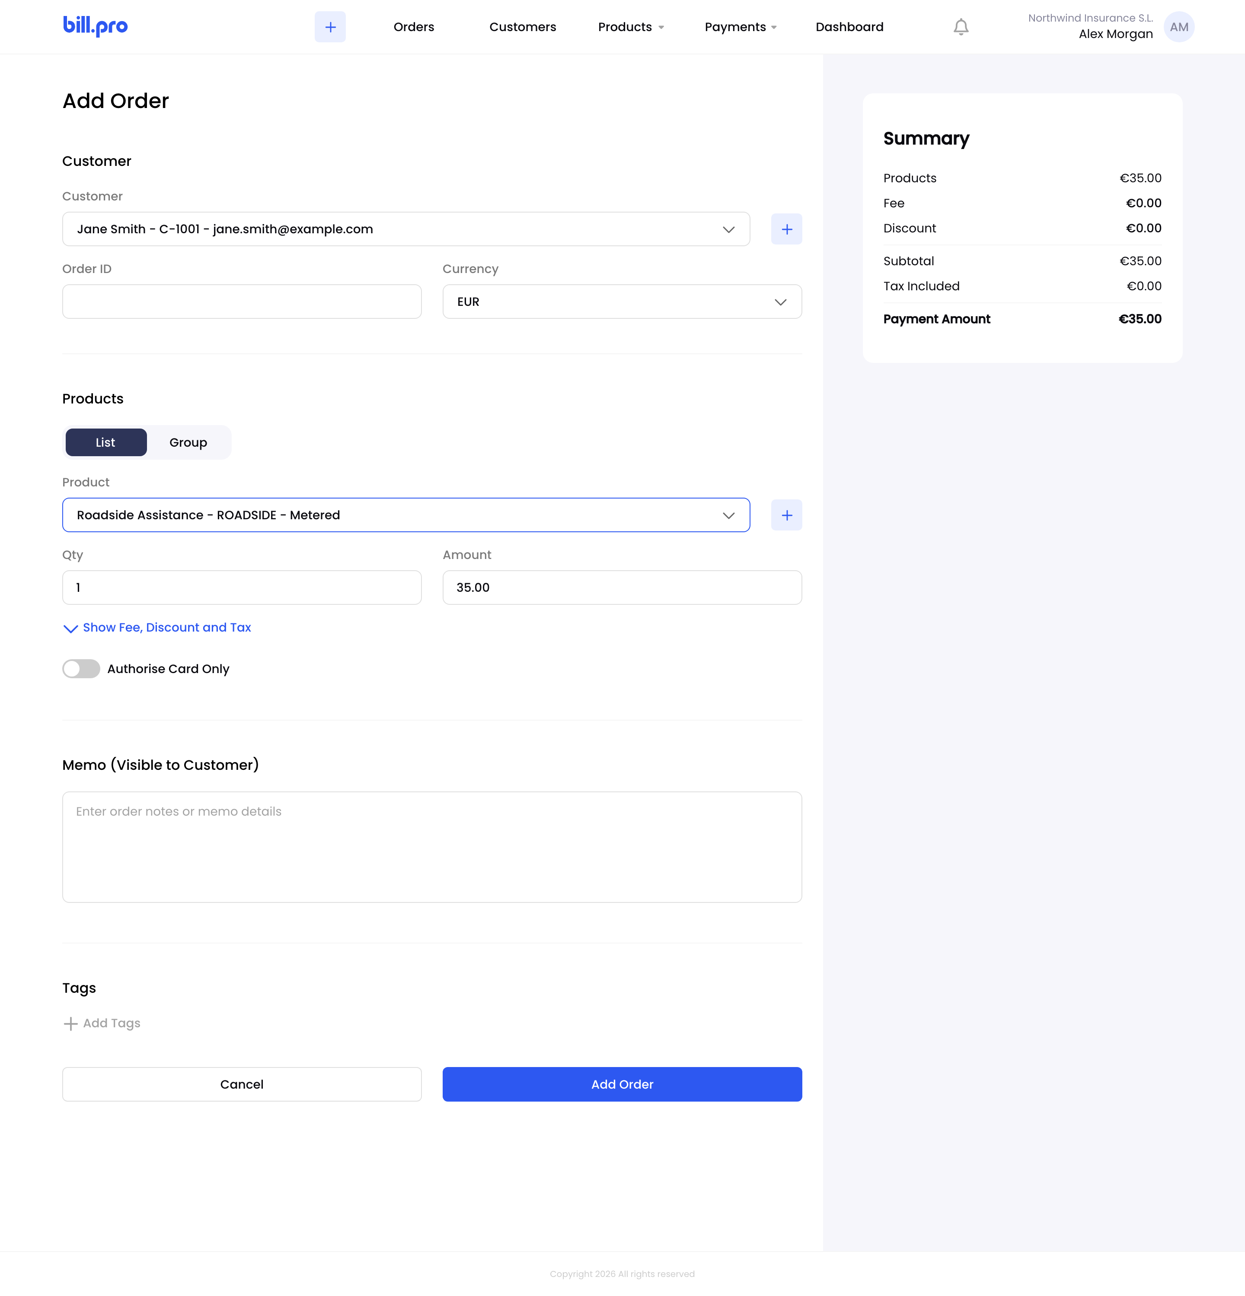Open Dashboard in navigation
The width and height of the screenshot is (1245, 1296).
[849, 27]
